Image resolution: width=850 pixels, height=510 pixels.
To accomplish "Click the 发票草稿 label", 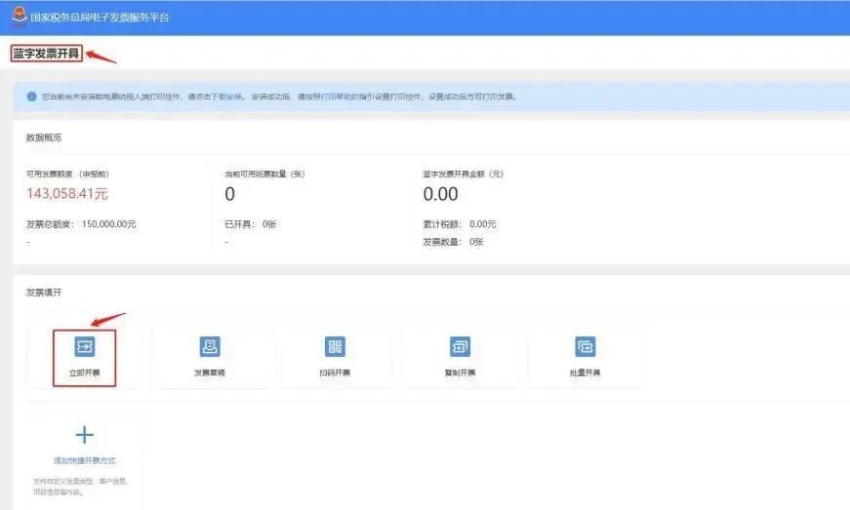I will pos(210,373).
